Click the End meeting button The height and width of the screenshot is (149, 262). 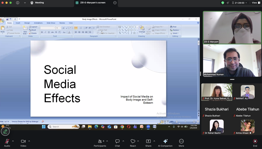click(255, 143)
